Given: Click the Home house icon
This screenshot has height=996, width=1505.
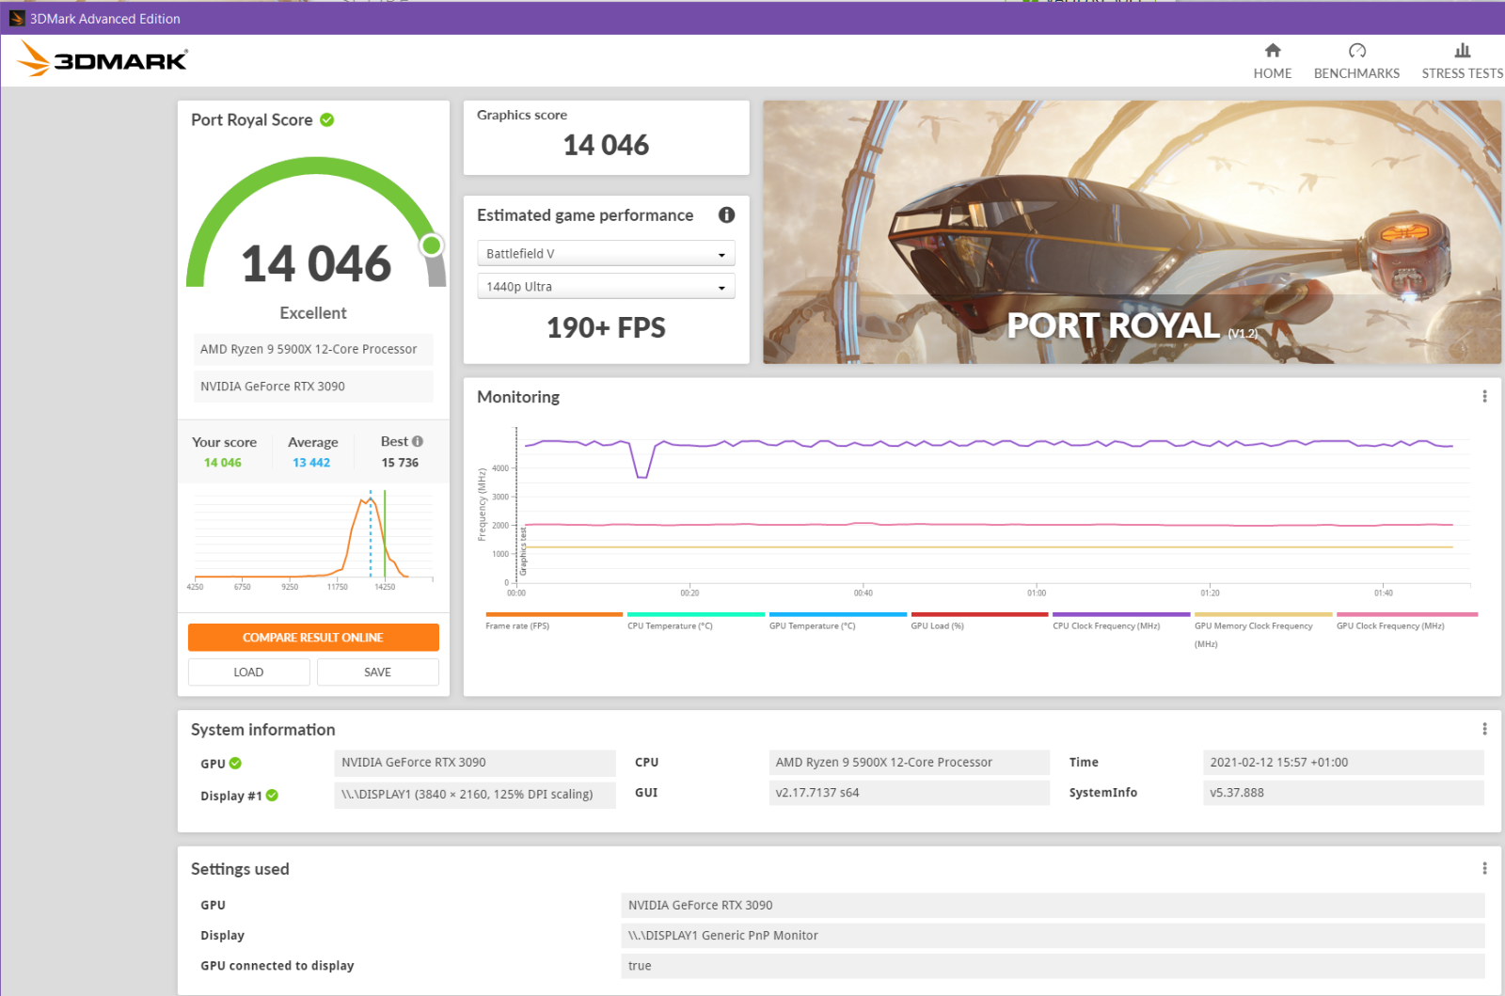Looking at the screenshot, I should [1273, 50].
